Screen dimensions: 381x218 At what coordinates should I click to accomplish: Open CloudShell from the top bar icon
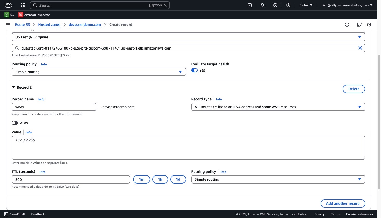coord(250,5)
